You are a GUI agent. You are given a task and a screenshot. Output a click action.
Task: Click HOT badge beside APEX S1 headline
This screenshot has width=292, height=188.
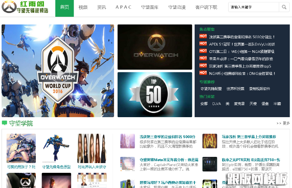click(x=203, y=44)
